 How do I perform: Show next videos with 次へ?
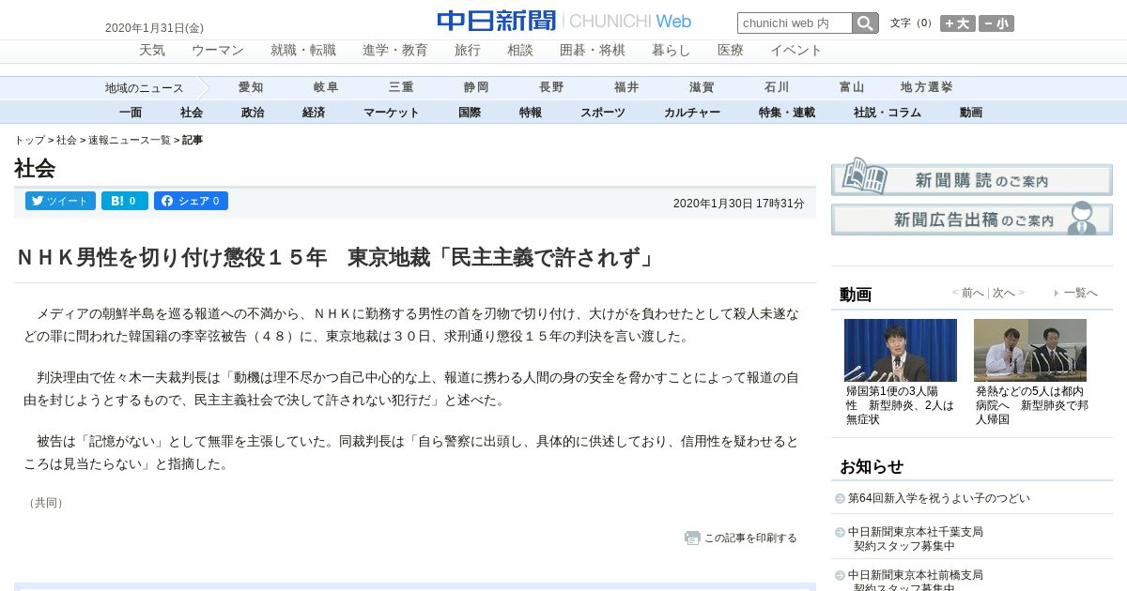tap(1004, 293)
